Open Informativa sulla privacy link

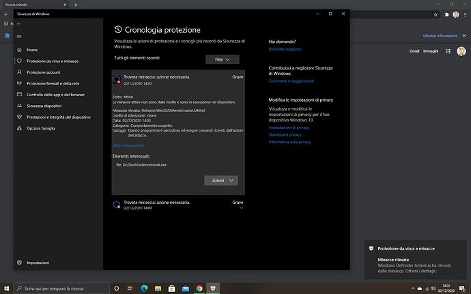pyautogui.click(x=290, y=142)
